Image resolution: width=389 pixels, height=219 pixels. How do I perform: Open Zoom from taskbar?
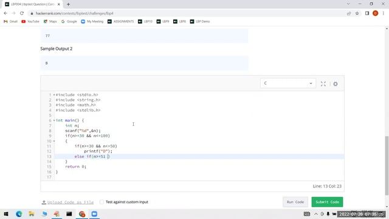pyautogui.click(x=94, y=214)
